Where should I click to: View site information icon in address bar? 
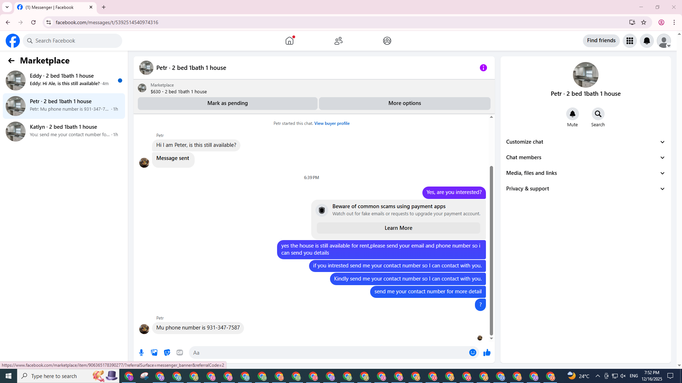point(49,22)
